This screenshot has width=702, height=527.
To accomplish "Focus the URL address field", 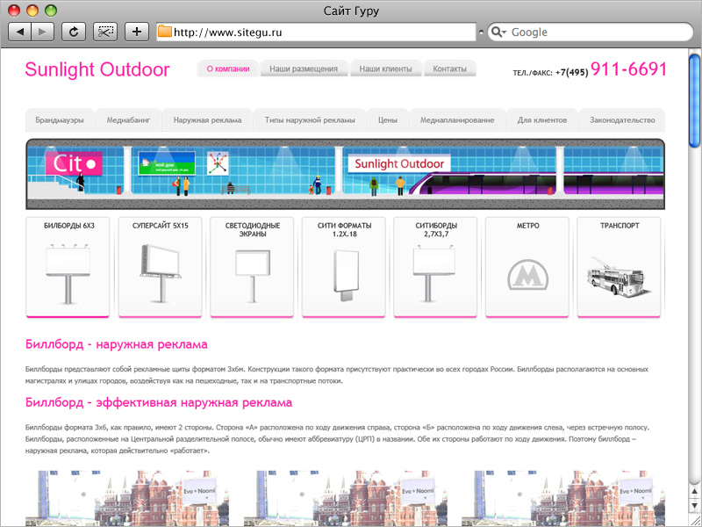I will [316, 32].
